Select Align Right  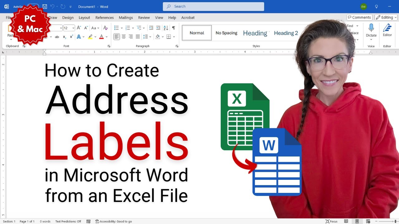point(131,37)
